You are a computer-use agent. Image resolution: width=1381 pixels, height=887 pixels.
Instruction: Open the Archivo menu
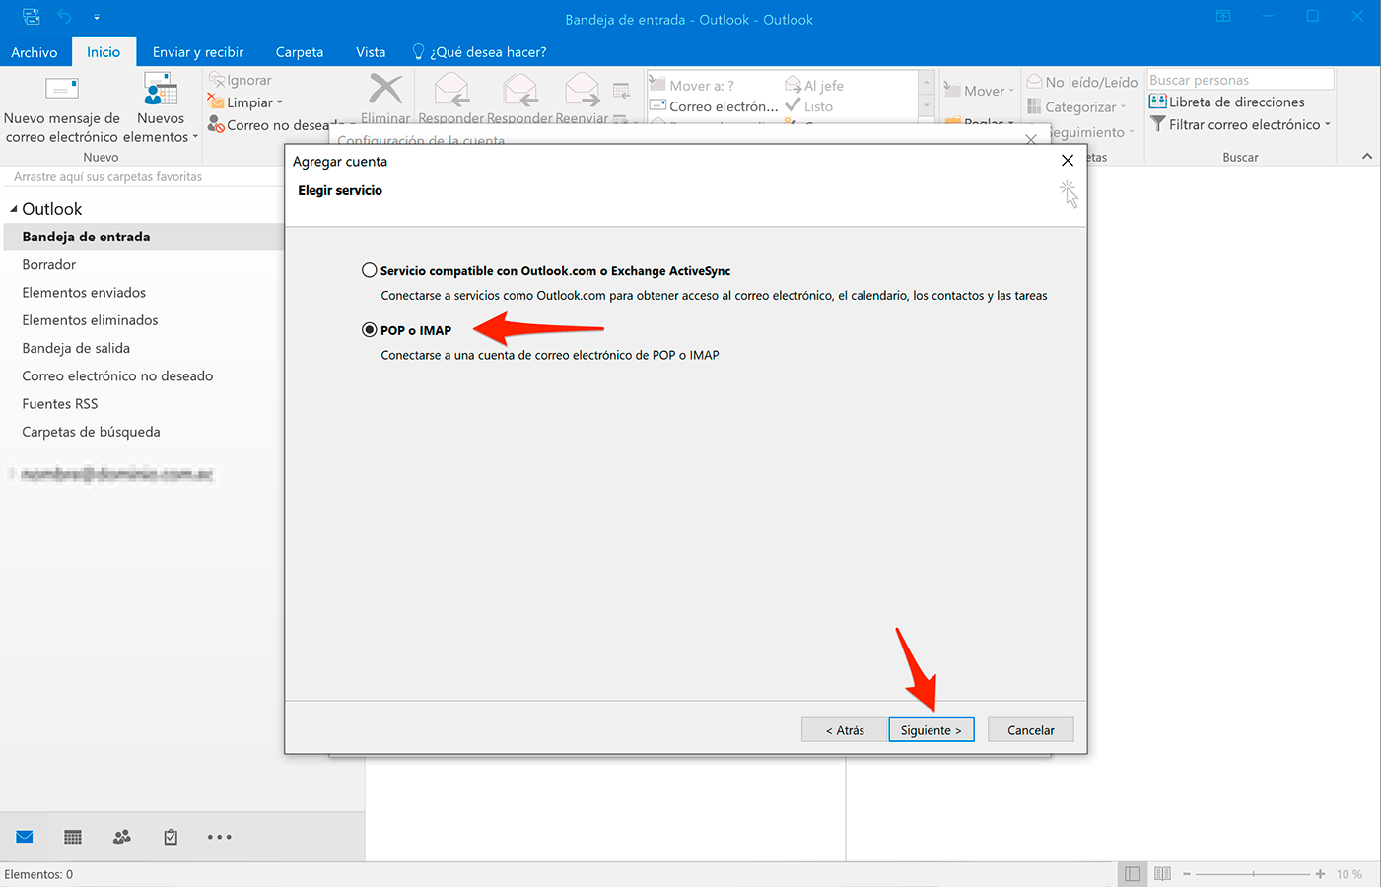[35, 51]
